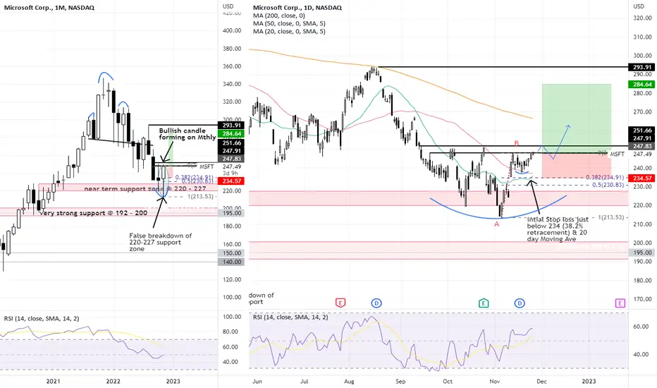Click the blue D dividend marker near November
657x388 pixels.
pyautogui.click(x=520, y=303)
